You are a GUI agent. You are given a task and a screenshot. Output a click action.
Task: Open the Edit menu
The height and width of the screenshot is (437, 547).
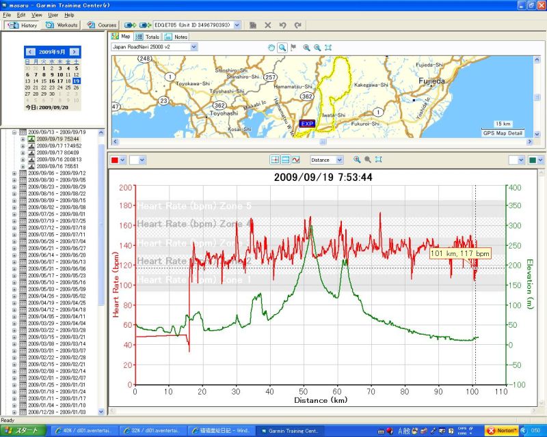click(21, 15)
